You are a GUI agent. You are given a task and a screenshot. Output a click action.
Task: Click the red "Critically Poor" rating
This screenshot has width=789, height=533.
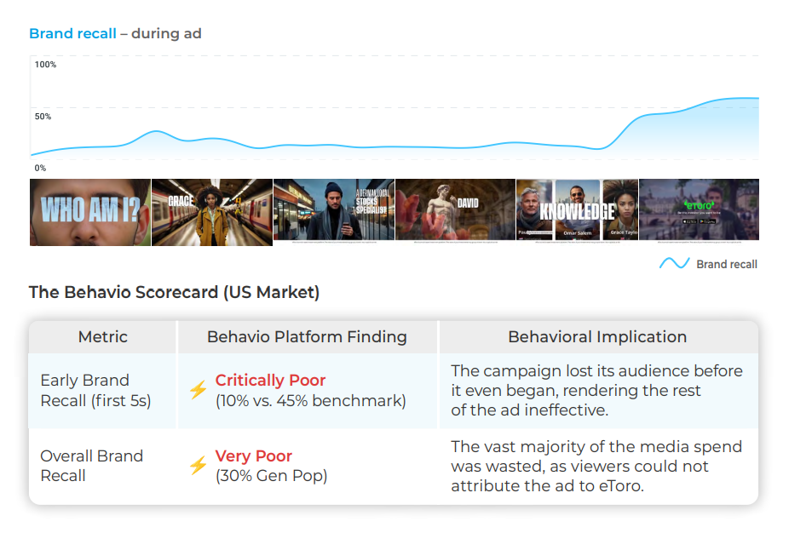pyautogui.click(x=270, y=381)
